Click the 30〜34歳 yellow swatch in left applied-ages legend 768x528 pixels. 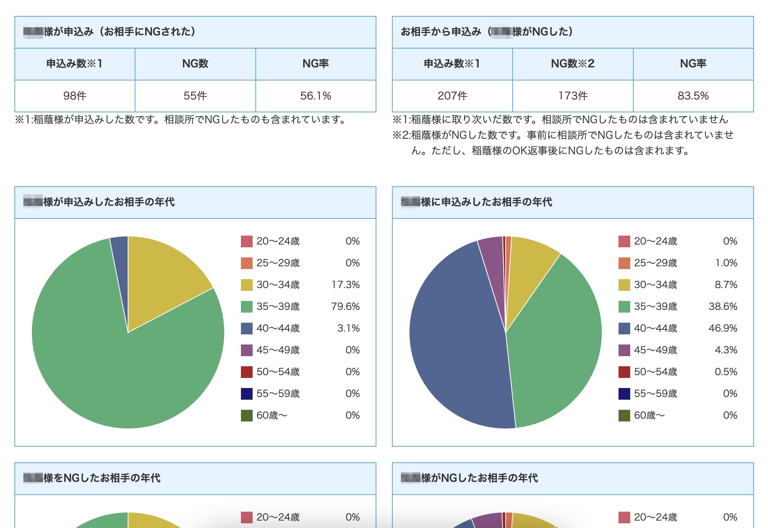(x=247, y=285)
